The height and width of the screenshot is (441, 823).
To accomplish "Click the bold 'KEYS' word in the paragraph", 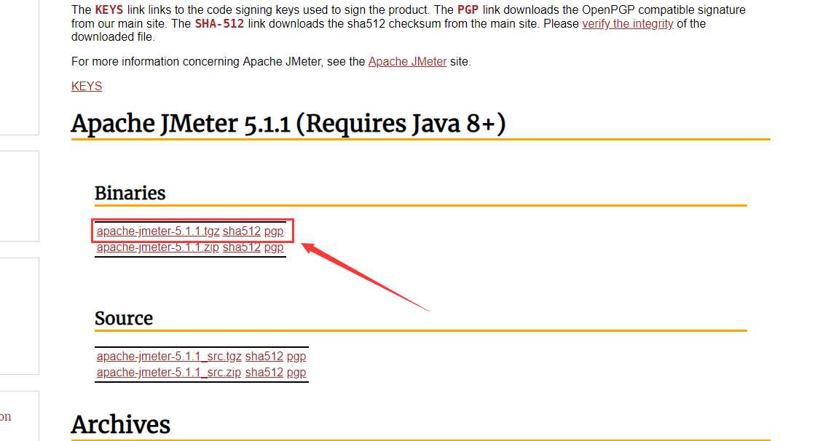I will [109, 10].
